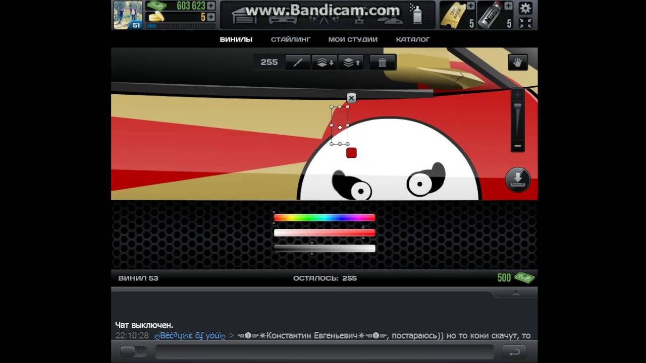
Task: Click the cash stack icon
Action: (x=157, y=6)
